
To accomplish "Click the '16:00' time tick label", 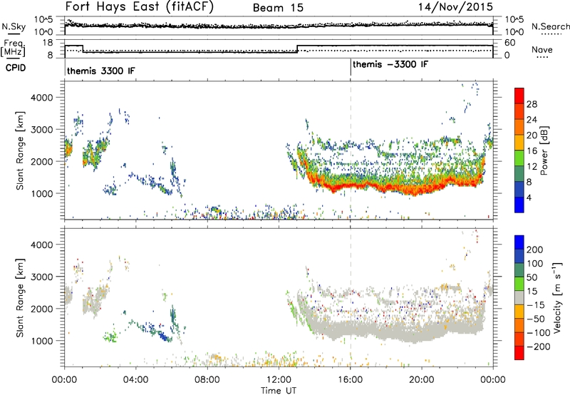I will click(350, 380).
